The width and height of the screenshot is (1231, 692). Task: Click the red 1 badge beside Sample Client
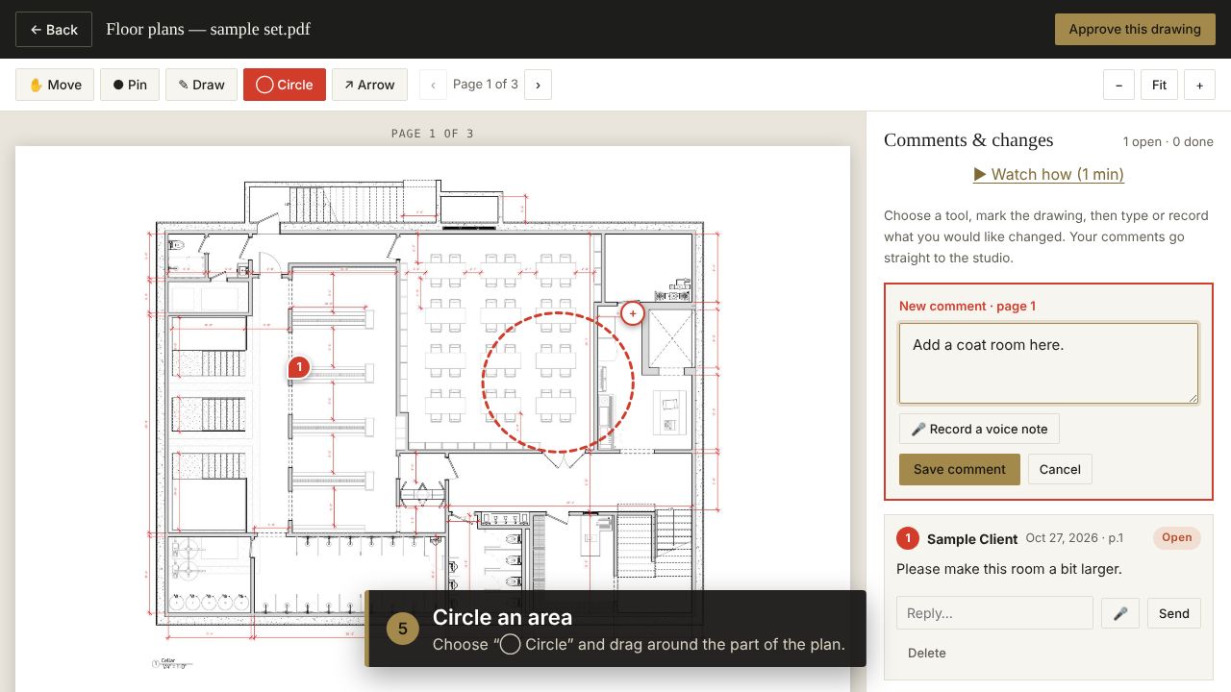[908, 538]
